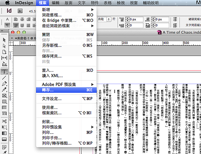Select the Free Transform tool
Image resolution: width=201 pixels, height=154 pixels.
pyautogui.click(x=4, y=127)
